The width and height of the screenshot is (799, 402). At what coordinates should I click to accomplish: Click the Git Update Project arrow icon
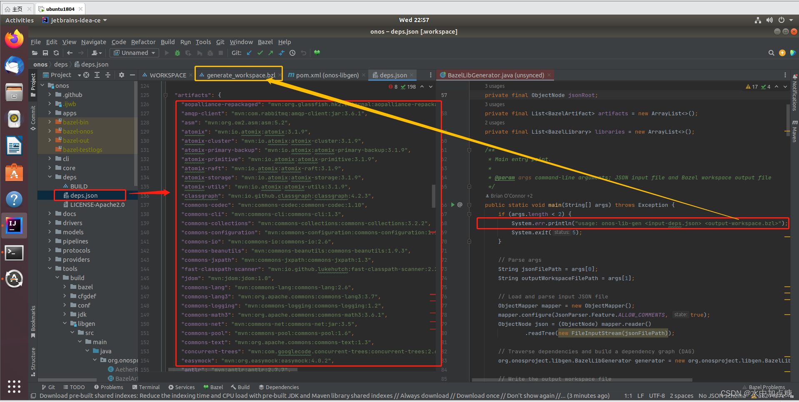pos(249,53)
